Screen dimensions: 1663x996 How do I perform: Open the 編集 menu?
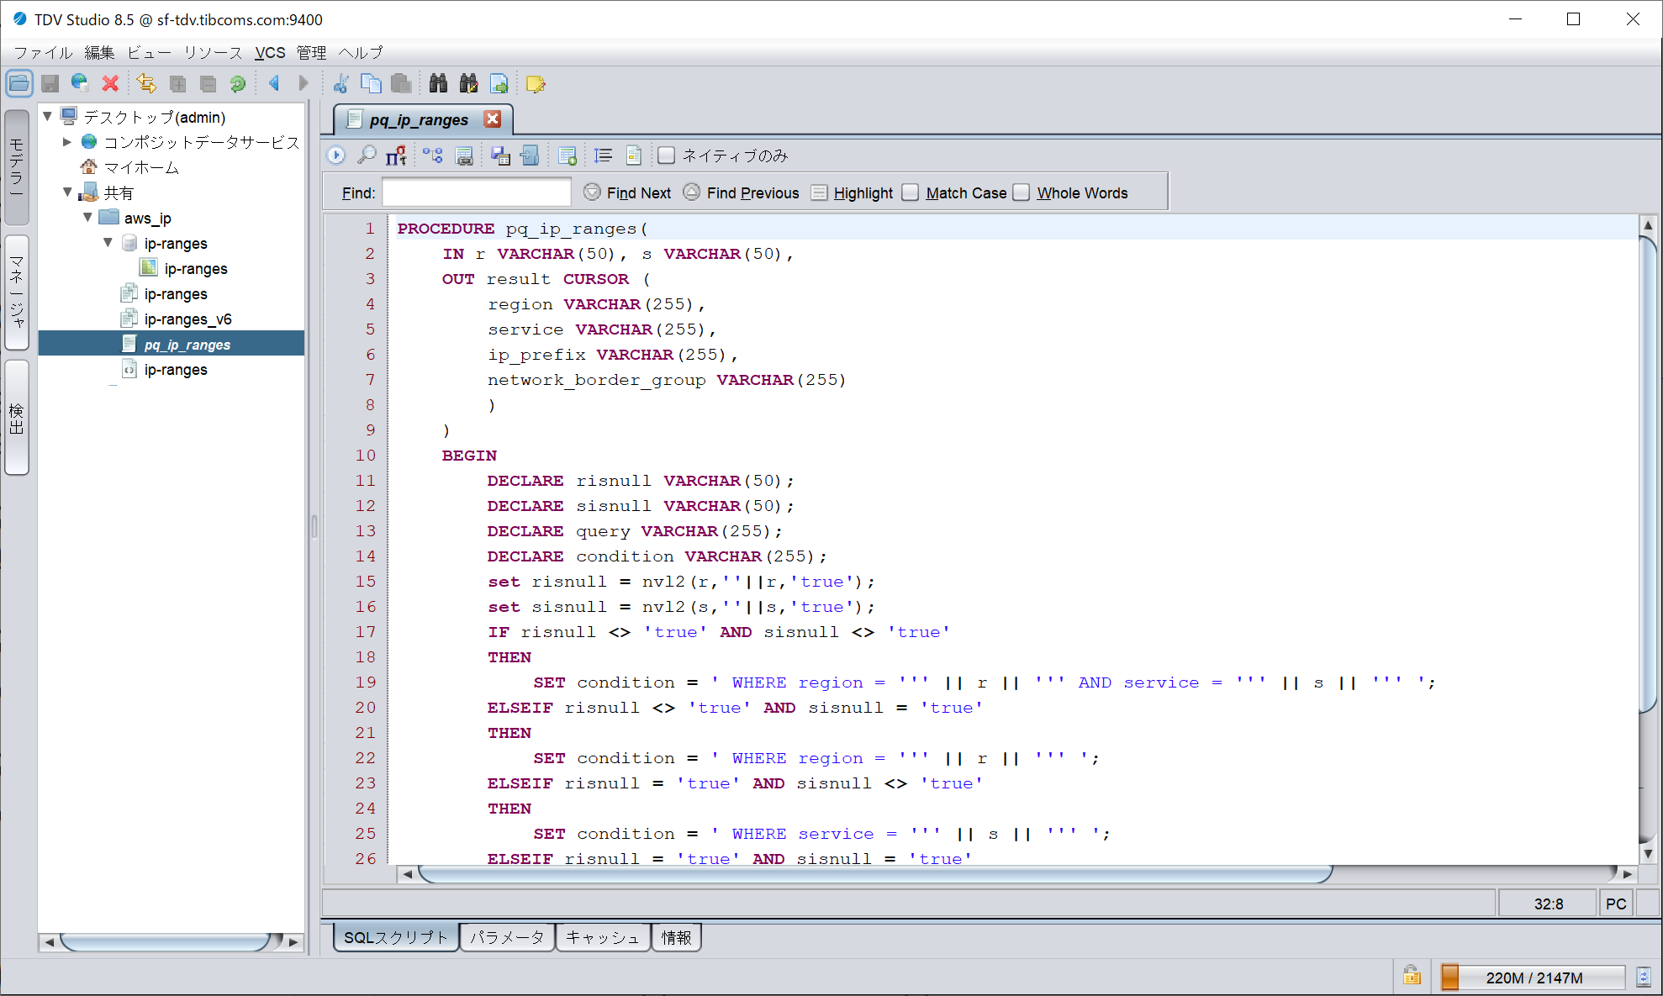coord(99,52)
